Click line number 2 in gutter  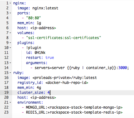(x=7, y=8)
